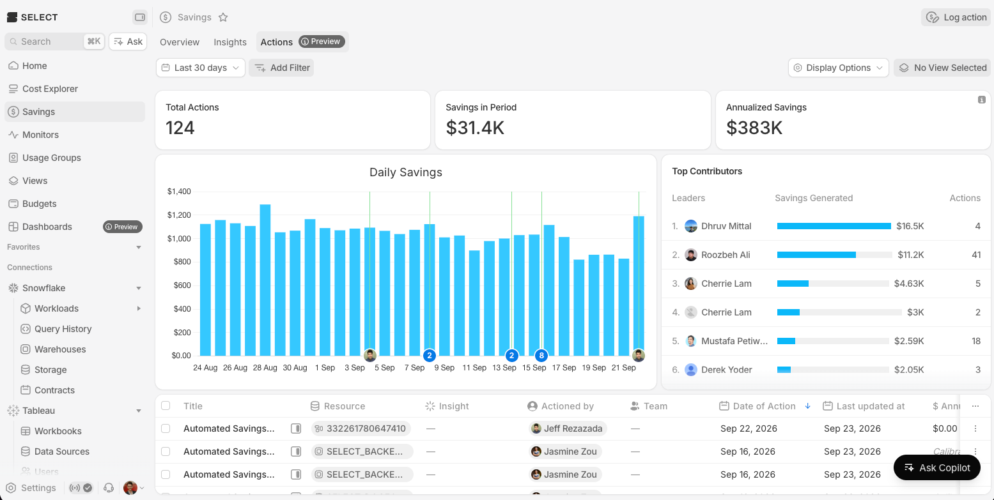Click Add Filter

pos(281,68)
